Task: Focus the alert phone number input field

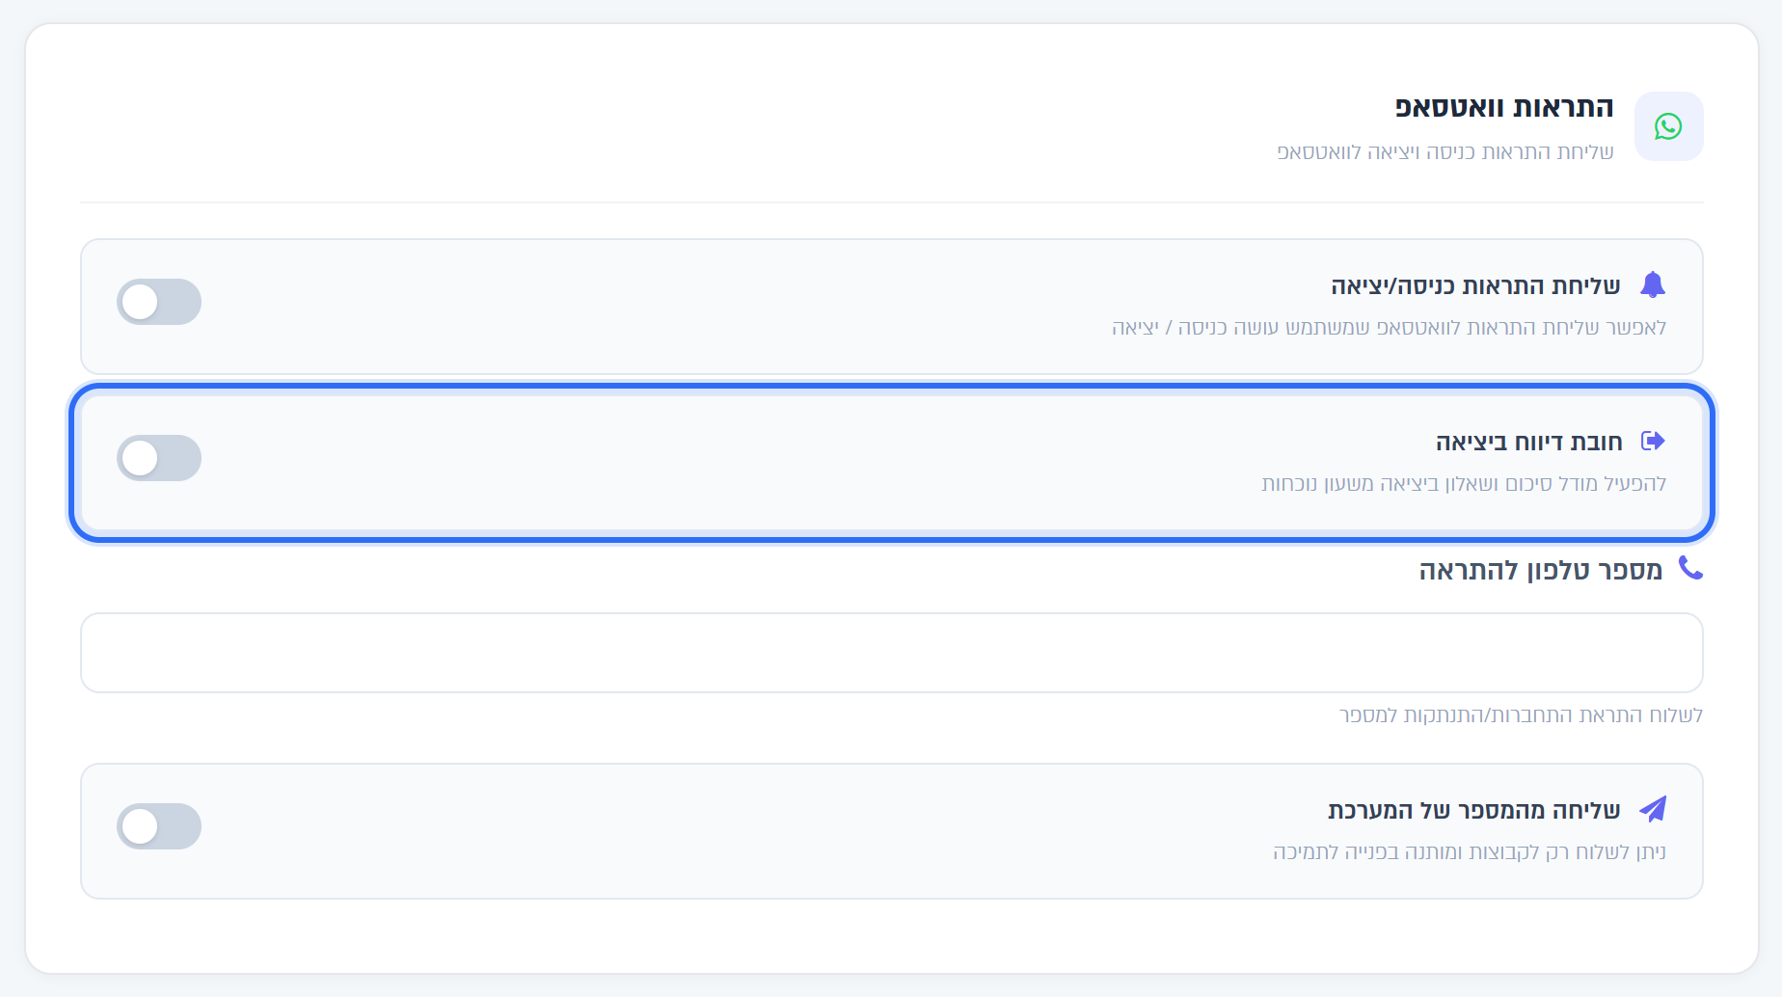Action: (891, 653)
